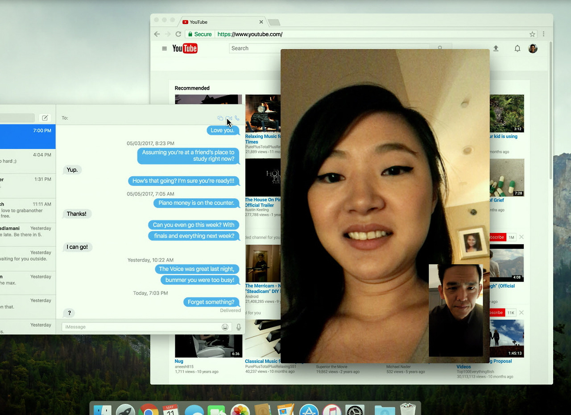Open the conversation from 4:04 PM

coord(28,161)
